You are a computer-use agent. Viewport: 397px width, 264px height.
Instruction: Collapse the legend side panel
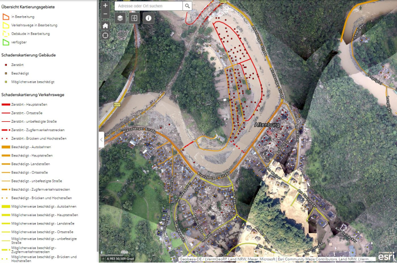pos(101,139)
